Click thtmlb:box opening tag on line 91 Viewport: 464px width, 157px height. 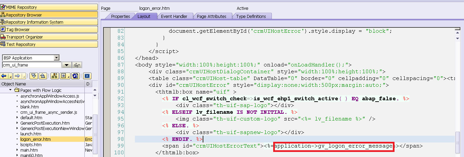[196, 91]
